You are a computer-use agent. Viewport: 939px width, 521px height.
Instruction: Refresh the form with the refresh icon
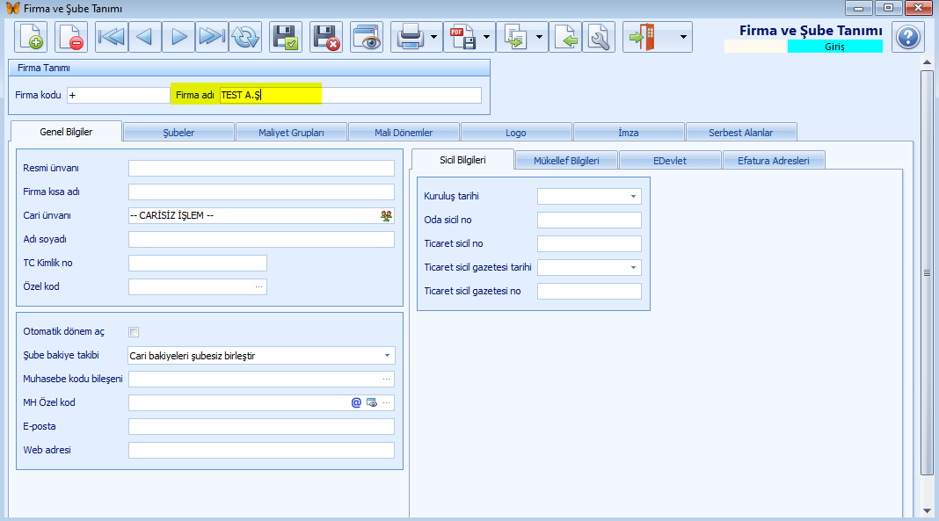coord(245,37)
